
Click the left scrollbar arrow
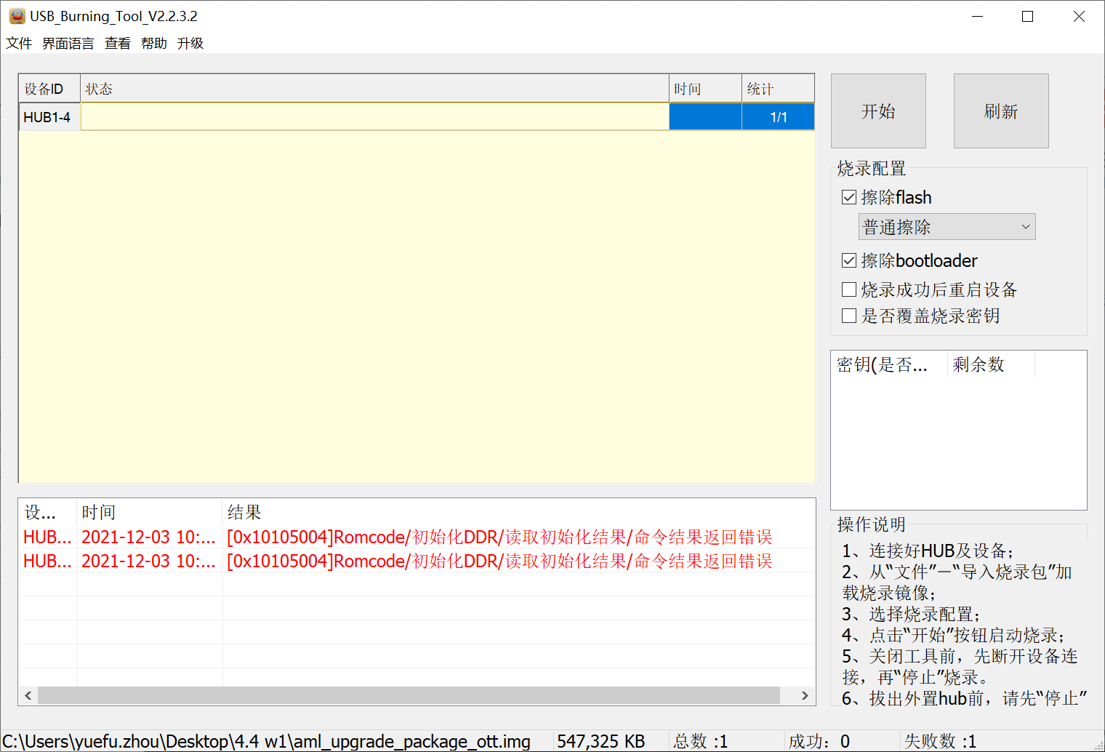(27, 695)
